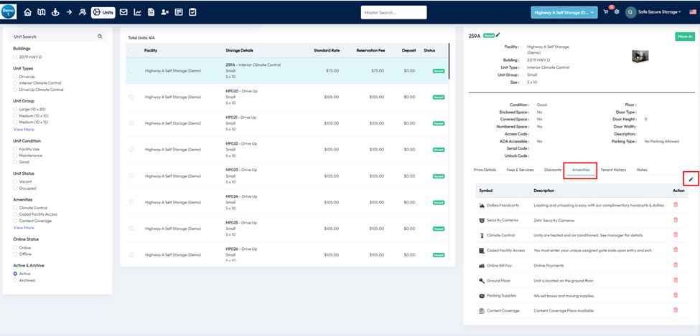The height and width of the screenshot is (336, 700).
Task: Expand the Safe Secure Storage account menu
Action: coord(653,12)
